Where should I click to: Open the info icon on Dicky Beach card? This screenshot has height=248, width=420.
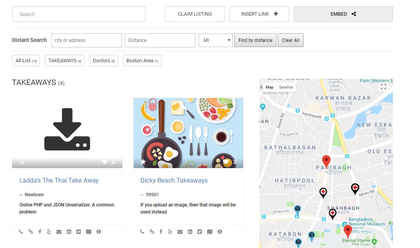(x=220, y=232)
